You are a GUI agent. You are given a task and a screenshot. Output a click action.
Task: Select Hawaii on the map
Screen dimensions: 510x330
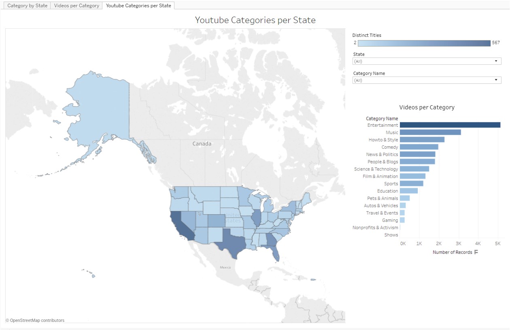click(93, 276)
